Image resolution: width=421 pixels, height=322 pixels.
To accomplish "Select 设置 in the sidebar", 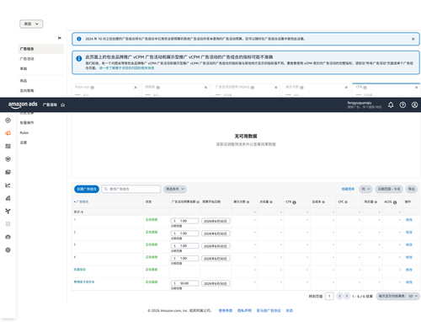I will [x=24, y=142].
